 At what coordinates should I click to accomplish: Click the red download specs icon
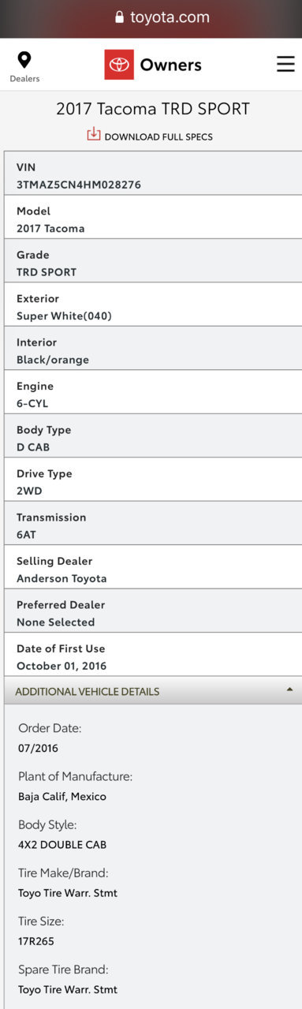[94, 134]
